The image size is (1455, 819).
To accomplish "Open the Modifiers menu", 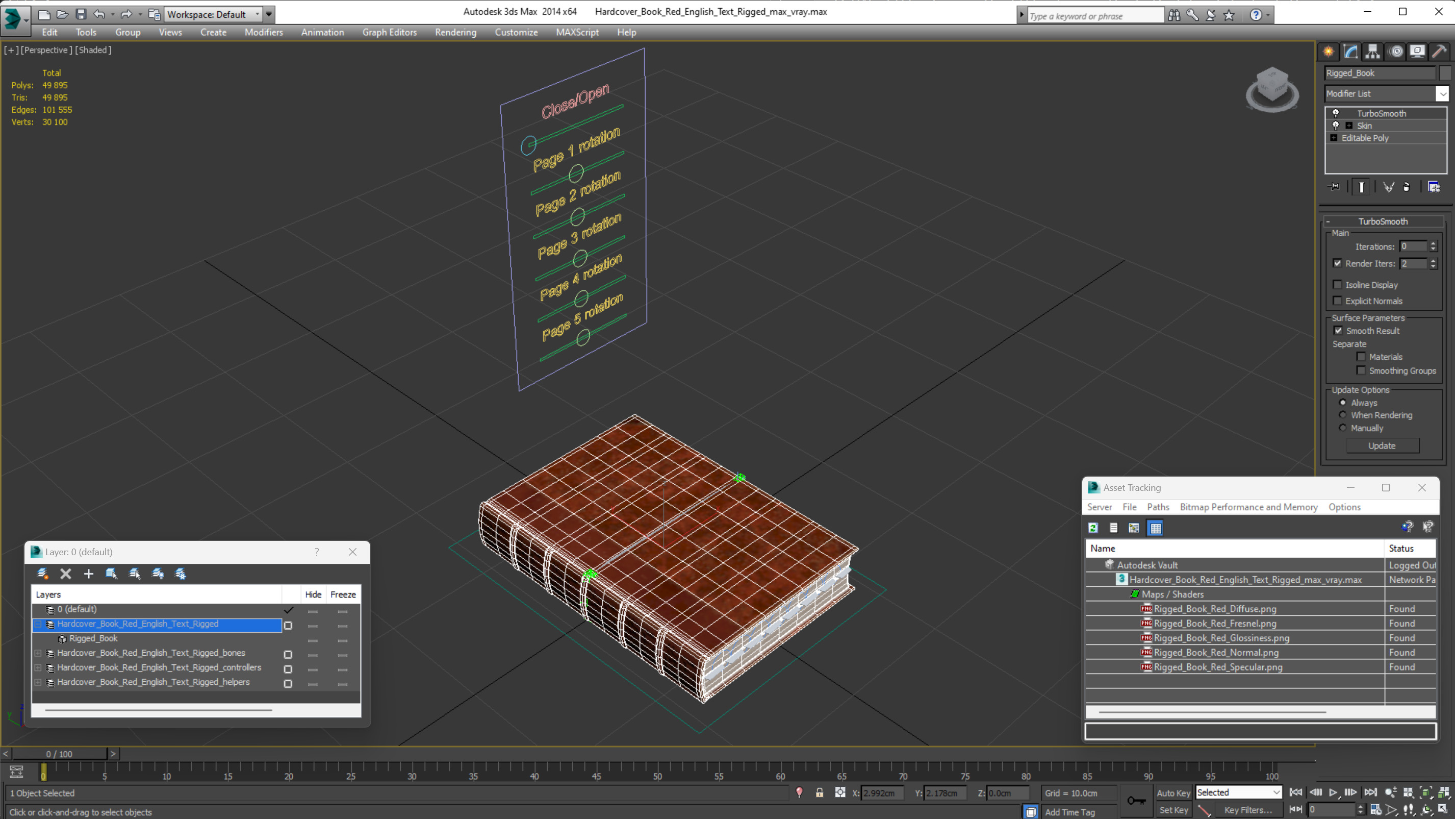I will tap(263, 32).
